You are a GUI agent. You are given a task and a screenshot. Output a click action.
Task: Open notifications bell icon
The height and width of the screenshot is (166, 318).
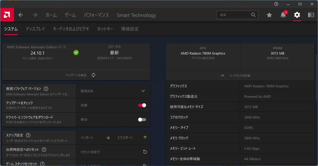[283, 15]
